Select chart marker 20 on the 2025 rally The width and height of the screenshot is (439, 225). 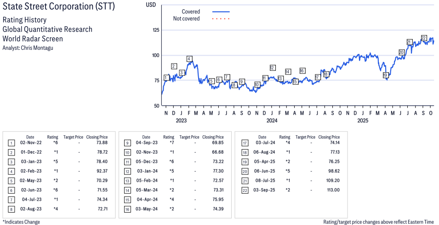click(x=401, y=52)
